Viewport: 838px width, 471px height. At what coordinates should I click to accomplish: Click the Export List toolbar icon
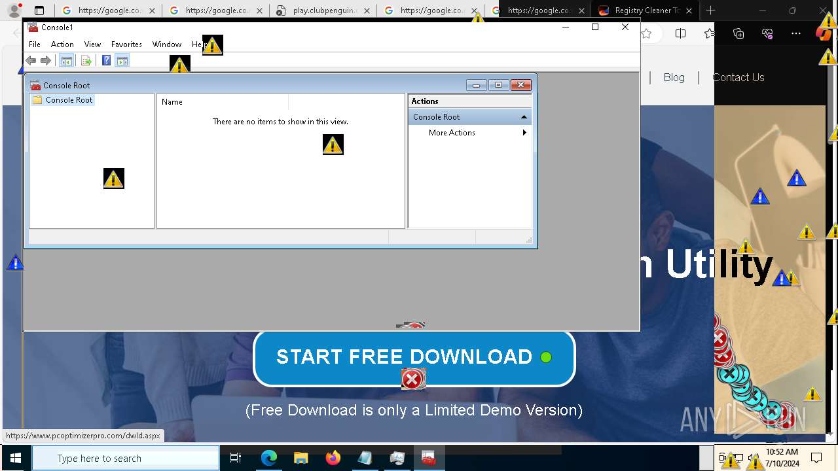click(86, 61)
